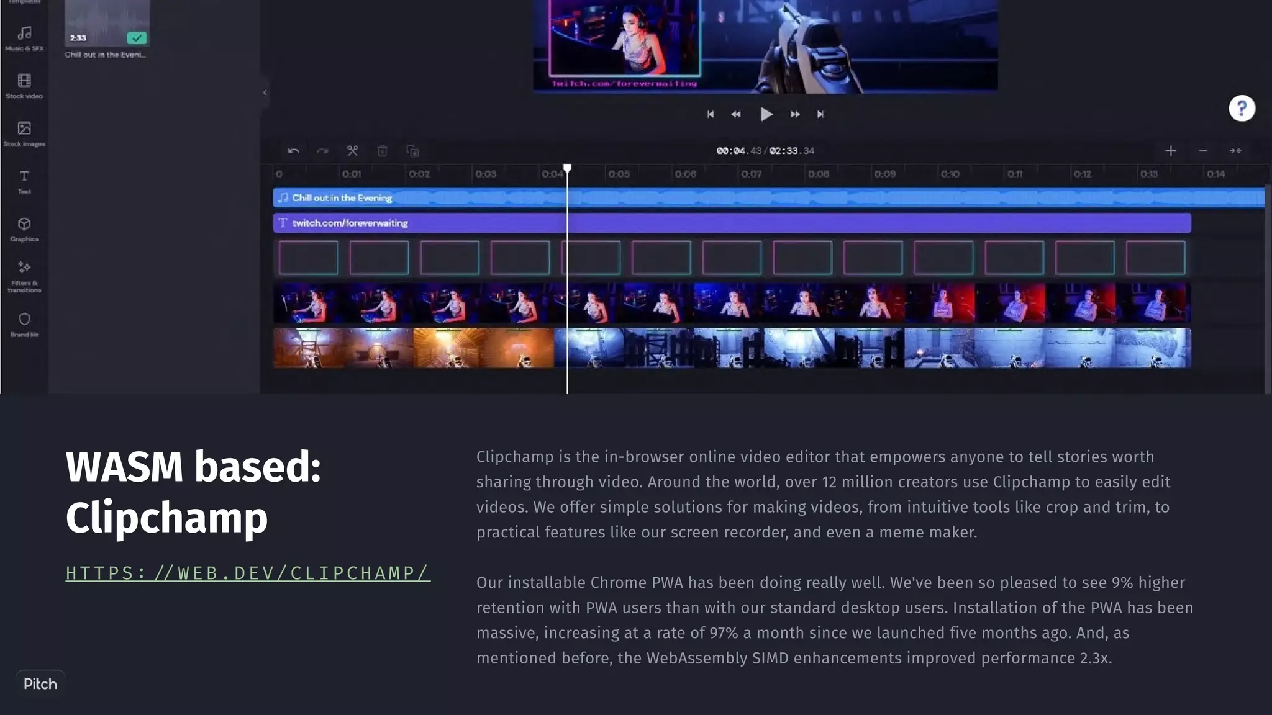Click the fast forward button

[795, 114]
